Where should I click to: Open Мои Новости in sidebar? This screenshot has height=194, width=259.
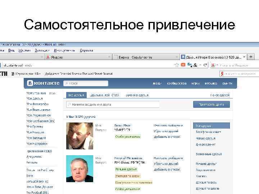[x=35, y=132]
